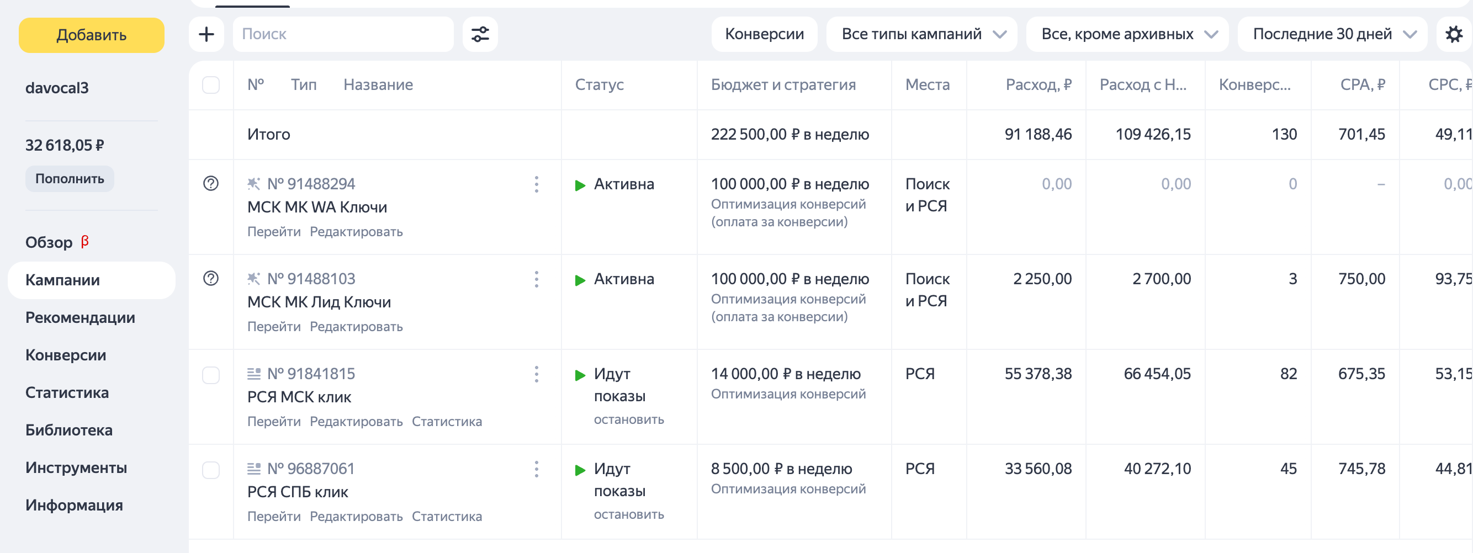Expand the Все типы кампаний dropdown
This screenshot has width=1473, height=553.
922,34
